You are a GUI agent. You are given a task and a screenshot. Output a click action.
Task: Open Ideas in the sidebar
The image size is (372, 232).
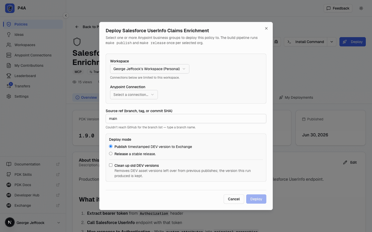[x=33, y=35]
